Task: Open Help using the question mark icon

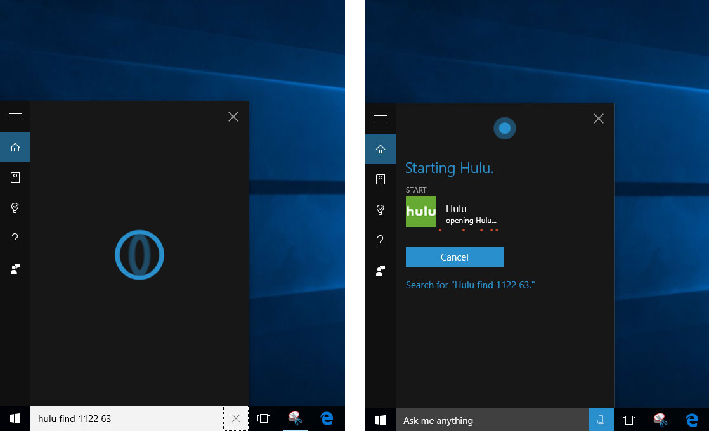Action: point(15,238)
